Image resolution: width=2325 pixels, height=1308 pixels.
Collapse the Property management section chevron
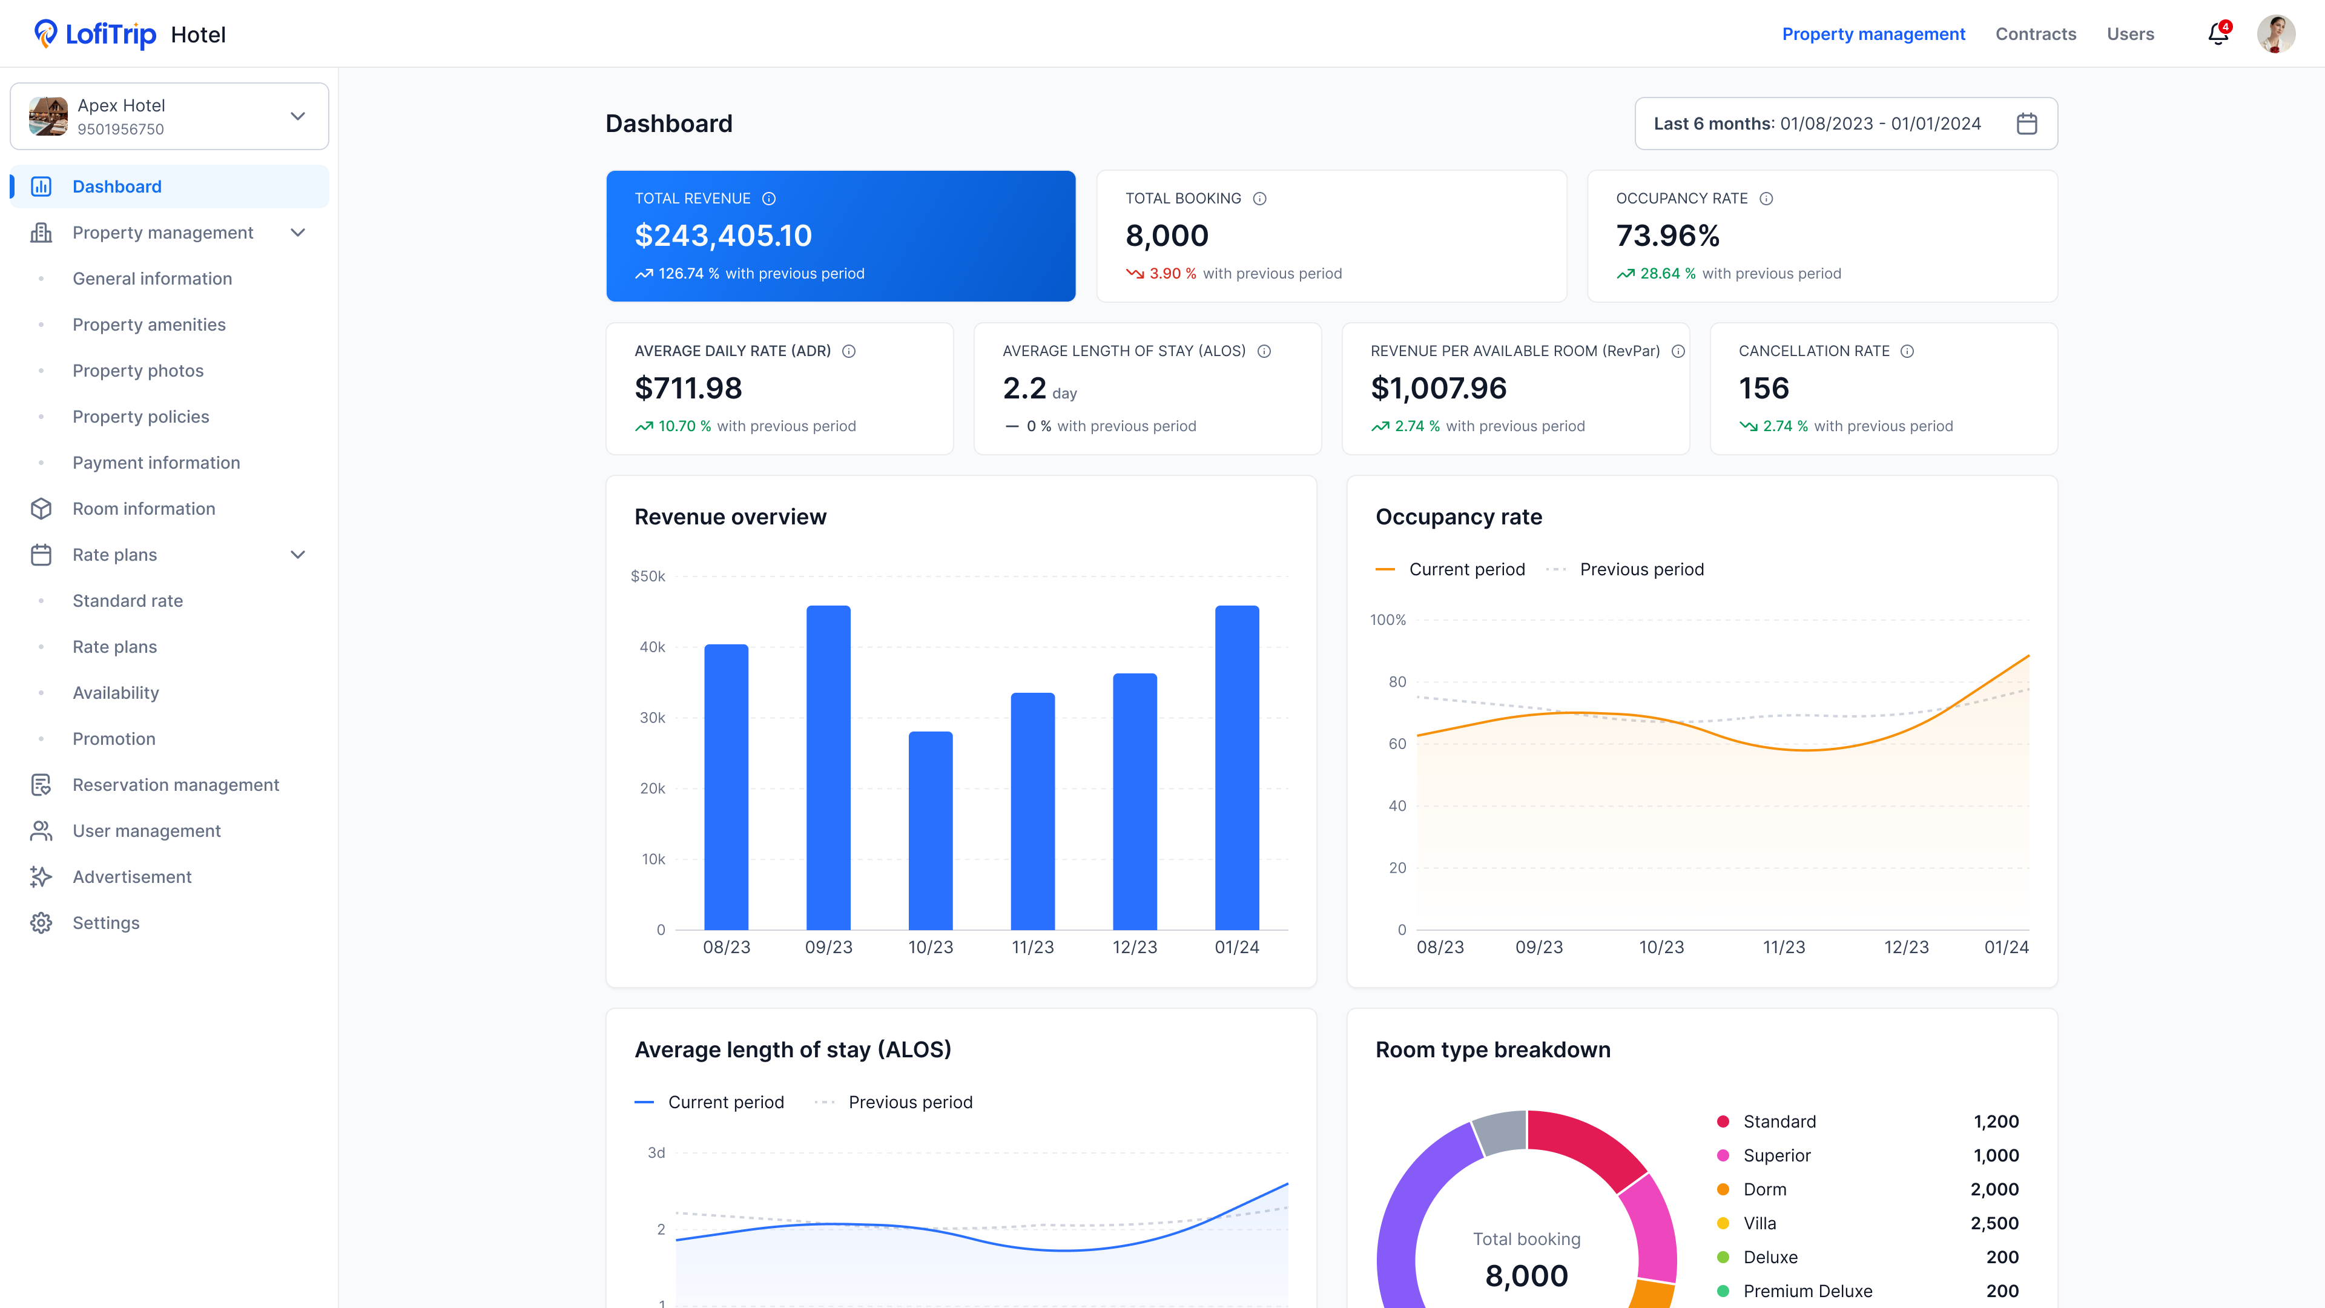298,233
